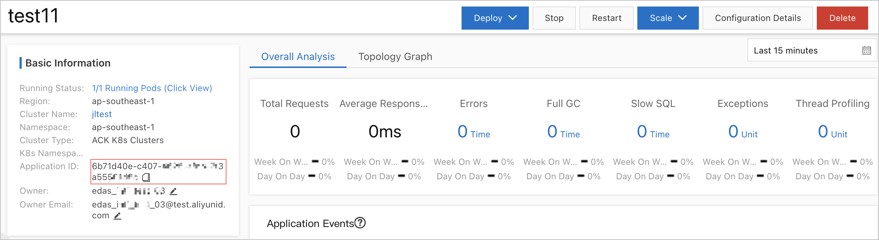Click the Errors count value

463,132
